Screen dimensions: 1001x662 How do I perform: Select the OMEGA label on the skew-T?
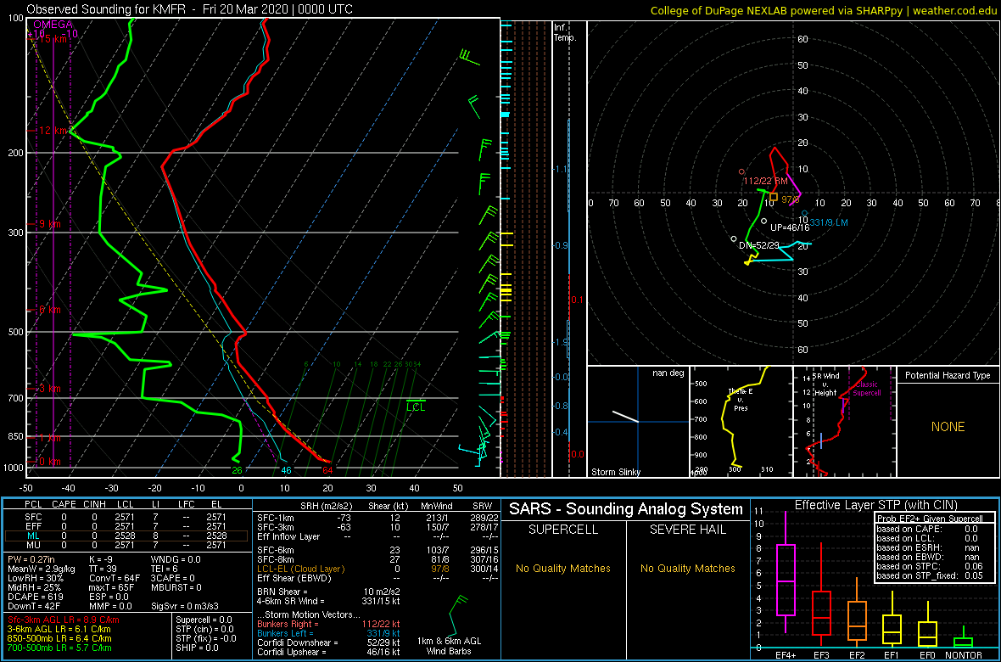point(53,25)
